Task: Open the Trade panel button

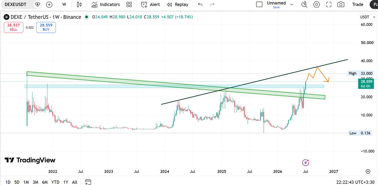Action: [358, 4]
